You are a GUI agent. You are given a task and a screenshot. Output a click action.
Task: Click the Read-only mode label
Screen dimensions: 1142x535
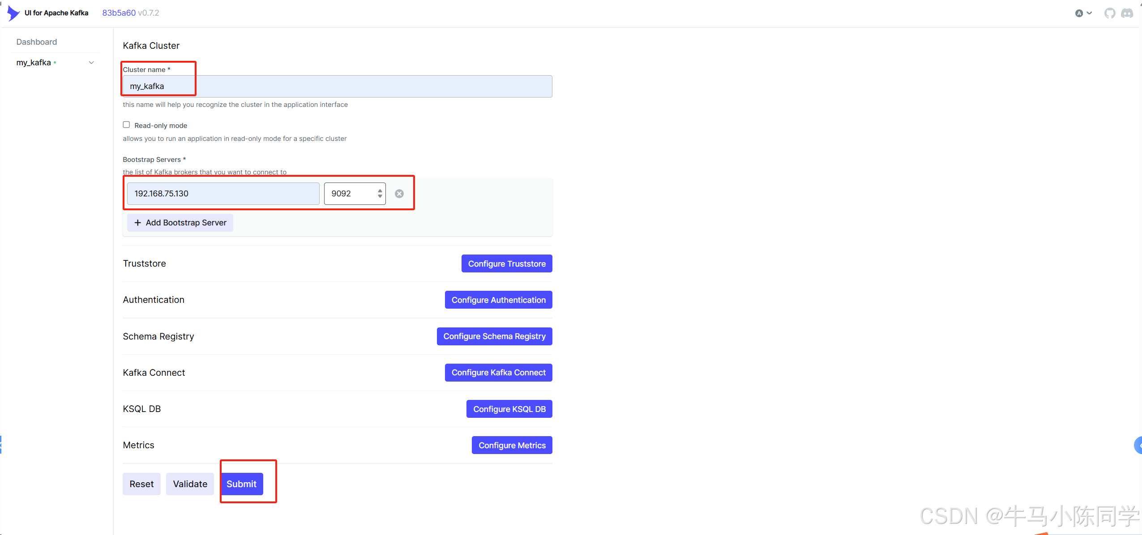[161, 126]
